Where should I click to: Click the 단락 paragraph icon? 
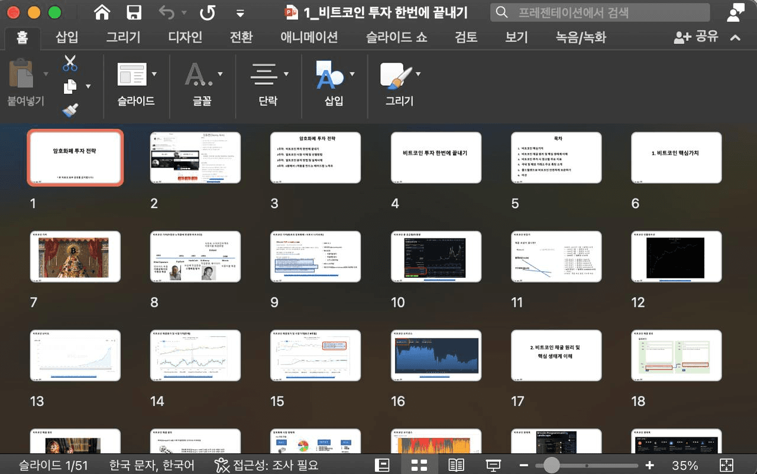(x=264, y=74)
